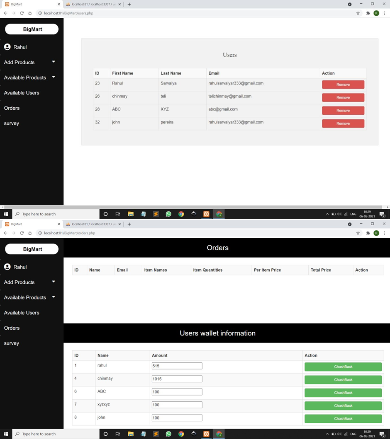The height and width of the screenshot is (439, 390).
Task: Open the Chrome profile avatar R
Action: tap(376, 13)
